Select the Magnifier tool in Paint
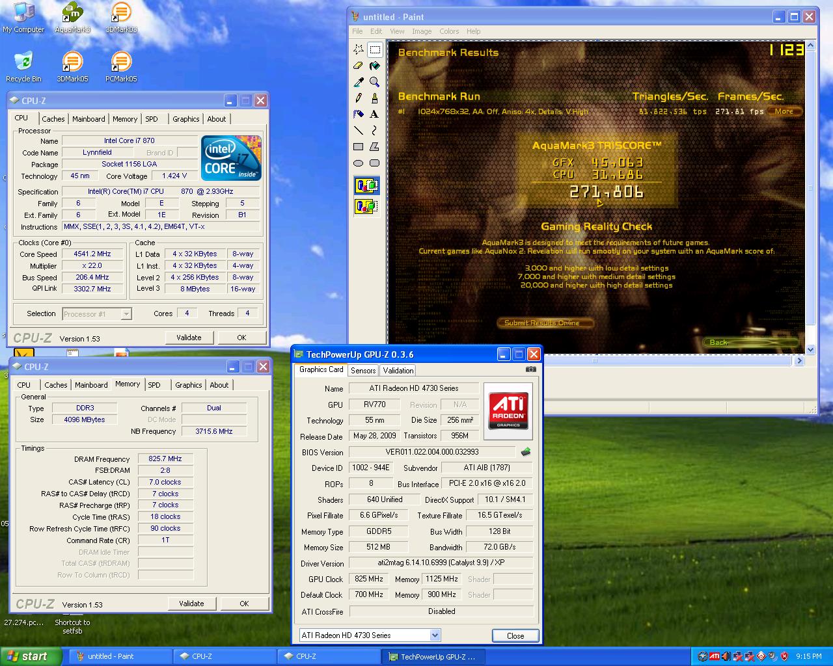 tap(375, 82)
